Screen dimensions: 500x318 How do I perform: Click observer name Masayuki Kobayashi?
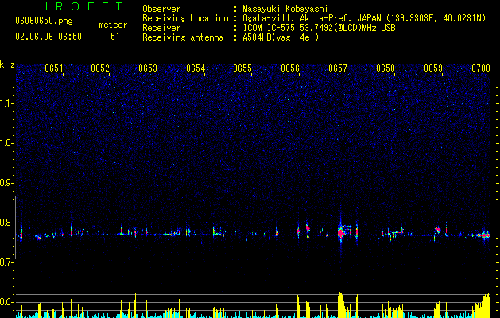(285, 9)
